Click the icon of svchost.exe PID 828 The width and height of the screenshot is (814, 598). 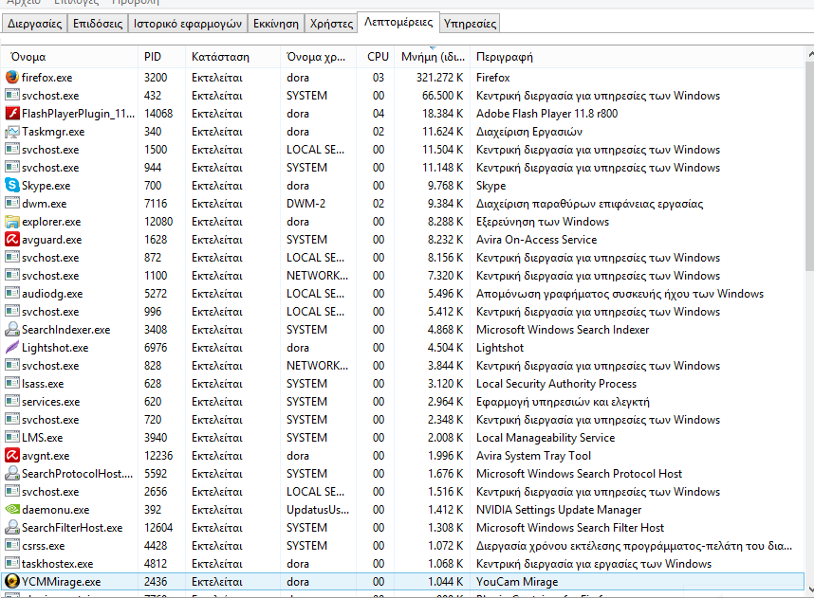click(x=12, y=365)
